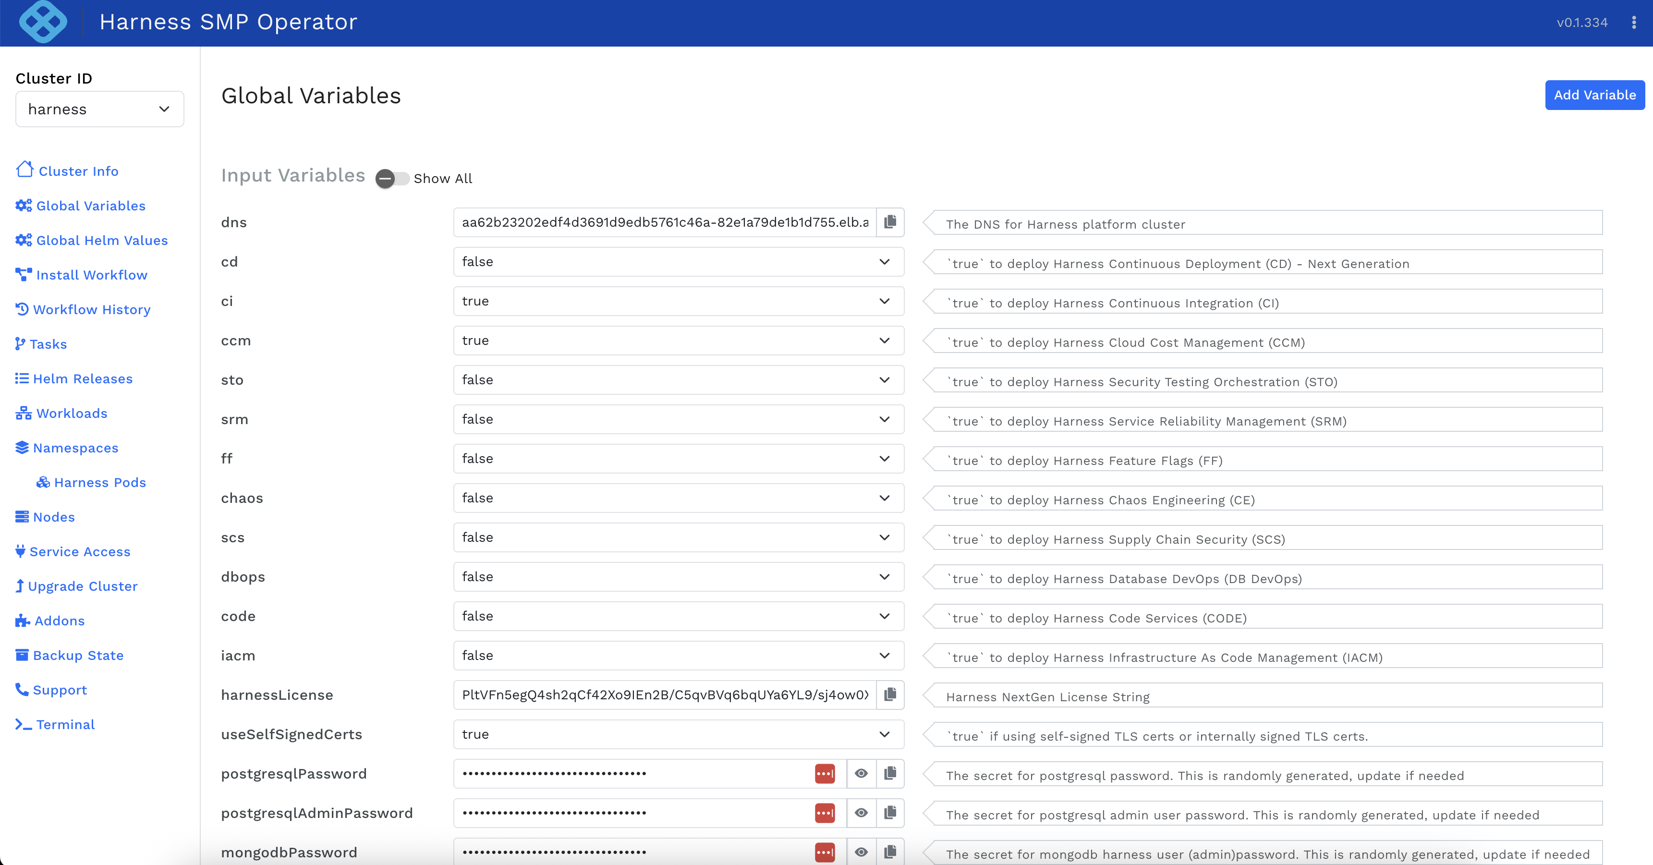Click the Addons puzzle piece icon
This screenshot has width=1653, height=865.
coord(23,621)
